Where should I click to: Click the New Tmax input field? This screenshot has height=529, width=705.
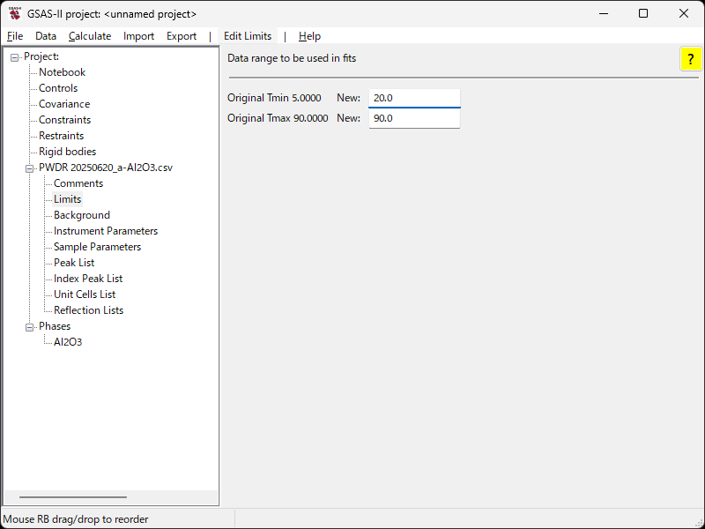click(413, 118)
